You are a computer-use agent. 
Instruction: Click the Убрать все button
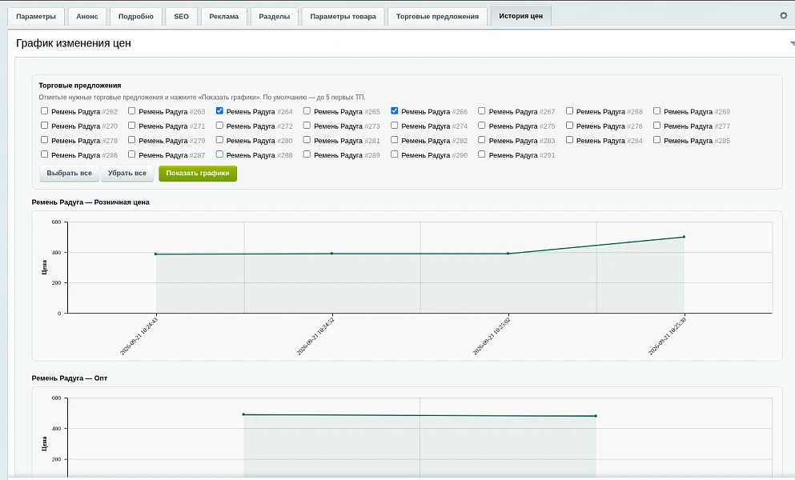coord(127,174)
